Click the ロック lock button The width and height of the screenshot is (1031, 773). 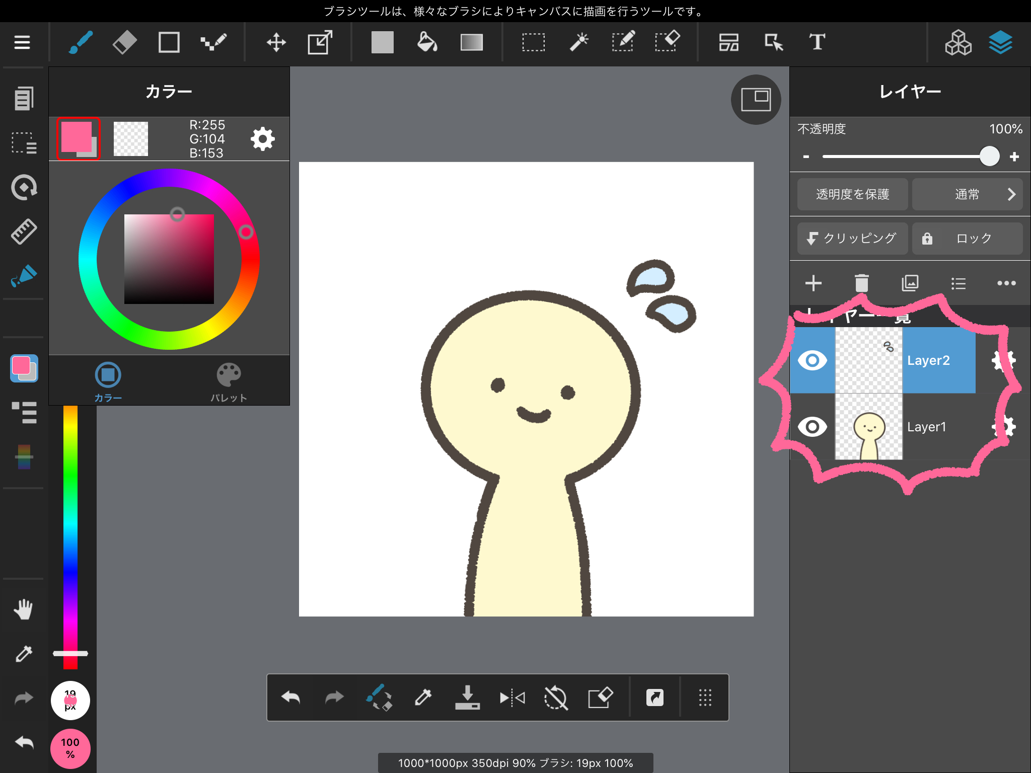tap(967, 239)
